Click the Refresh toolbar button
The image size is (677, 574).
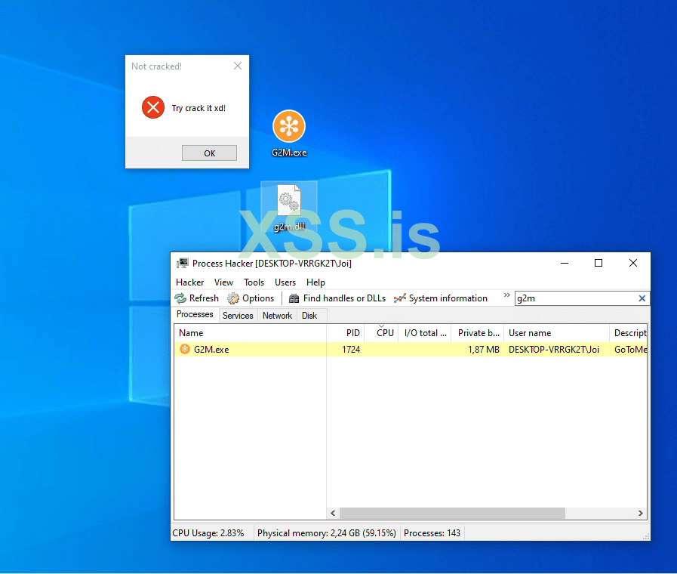tap(197, 298)
